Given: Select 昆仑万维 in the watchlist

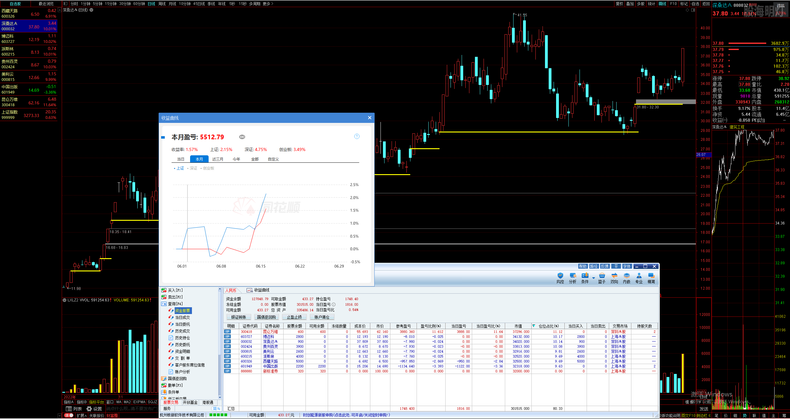Looking at the screenshot, I should [29, 102].
